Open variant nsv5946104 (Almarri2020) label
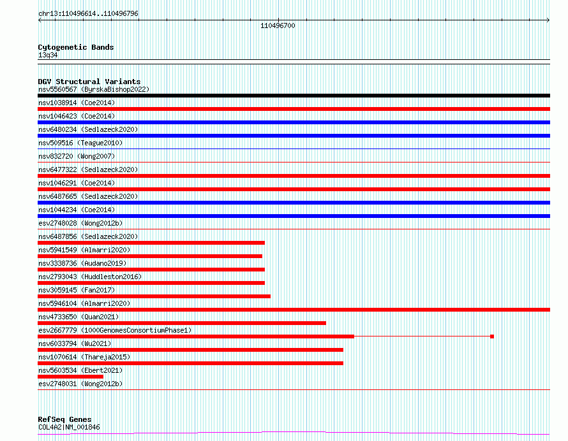 [84, 303]
